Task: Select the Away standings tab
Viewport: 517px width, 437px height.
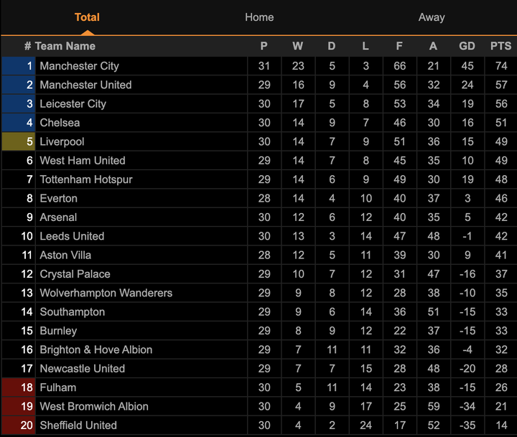Action: coord(432,17)
